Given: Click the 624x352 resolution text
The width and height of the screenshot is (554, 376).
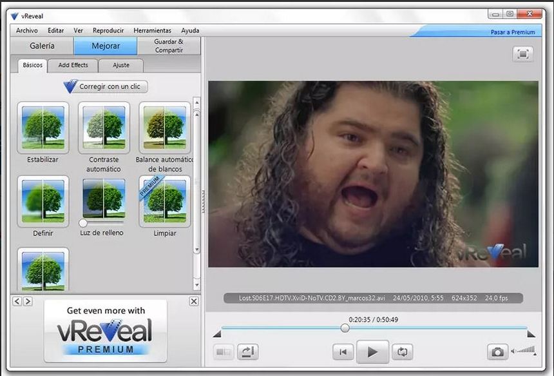Looking at the screenshot, I should click(464, 298).
